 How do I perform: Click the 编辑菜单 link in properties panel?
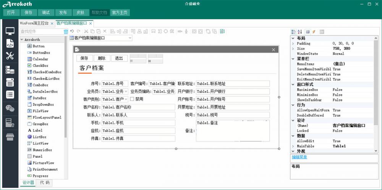299,157
